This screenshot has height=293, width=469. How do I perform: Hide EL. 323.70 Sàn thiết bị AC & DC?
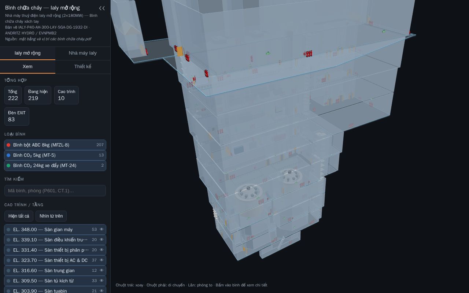coord(101,260)
